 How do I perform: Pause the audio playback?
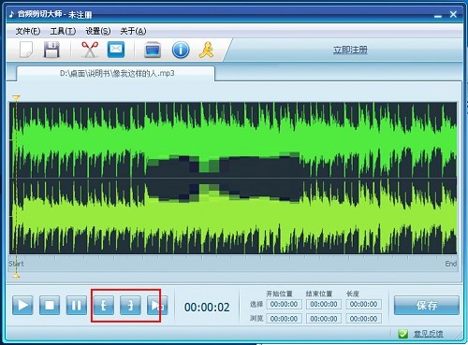tap(77, 306)
